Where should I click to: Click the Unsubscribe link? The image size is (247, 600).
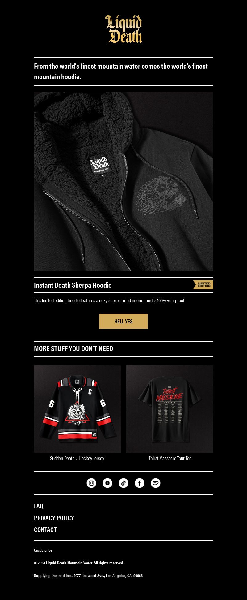click(x=43, y=550)
